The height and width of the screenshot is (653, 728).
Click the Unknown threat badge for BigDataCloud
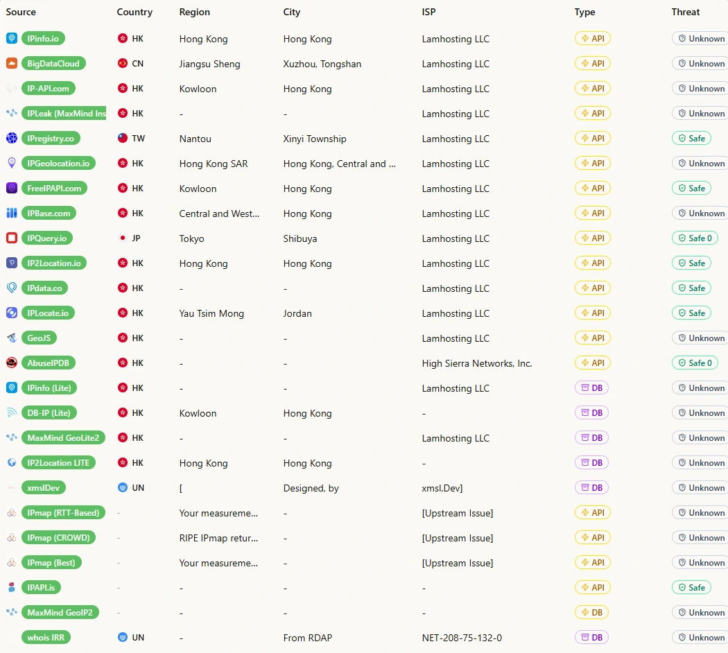click(700, 63)
